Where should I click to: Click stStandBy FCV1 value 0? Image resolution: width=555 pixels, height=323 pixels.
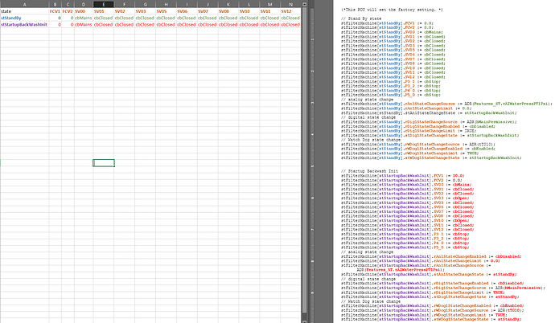pos(55,18)
